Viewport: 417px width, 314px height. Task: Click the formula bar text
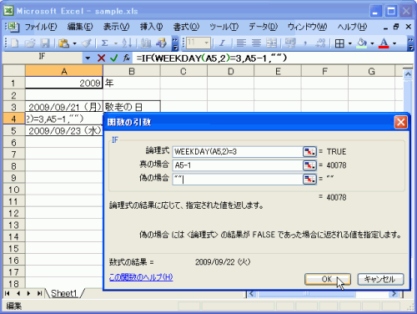pyautogui.click(x=211, y=58)
